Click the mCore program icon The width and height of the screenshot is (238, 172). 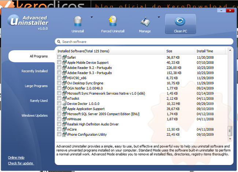64,129
